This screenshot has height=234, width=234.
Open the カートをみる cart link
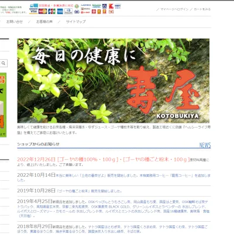click(x=202, y=9)
